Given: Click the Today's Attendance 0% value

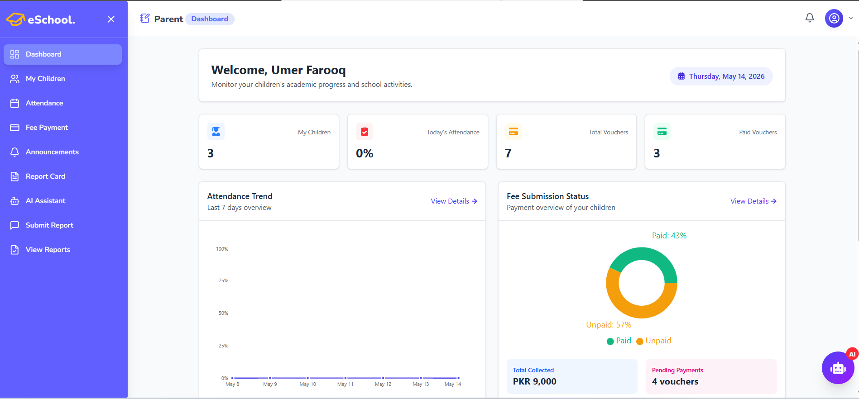Looking at the screenshot, I should click(365, 153).
